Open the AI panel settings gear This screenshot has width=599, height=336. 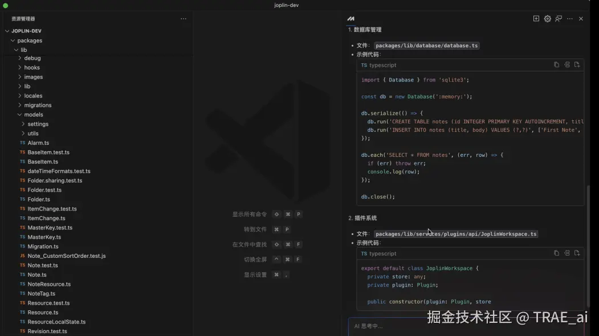548,19
